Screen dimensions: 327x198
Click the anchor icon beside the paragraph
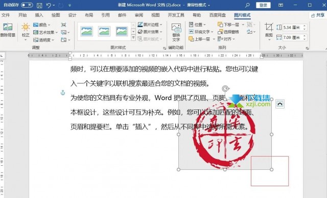63,93
